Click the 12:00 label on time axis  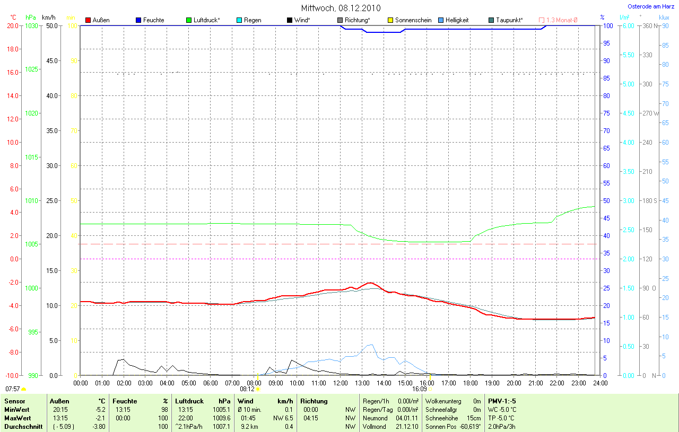click(x=340, y=383)
